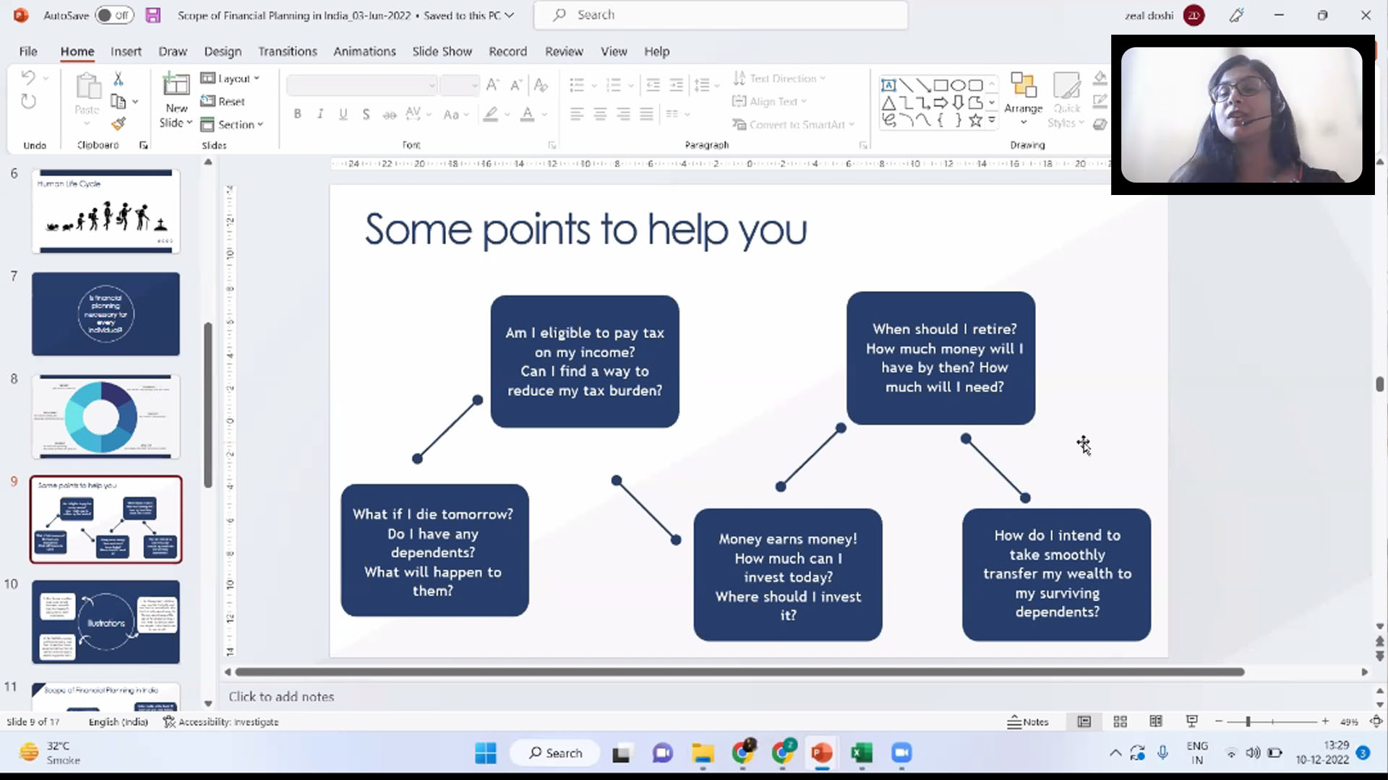Click the New Slide icon
This screenshot has width=1388, height=780.
click(176, 85)
